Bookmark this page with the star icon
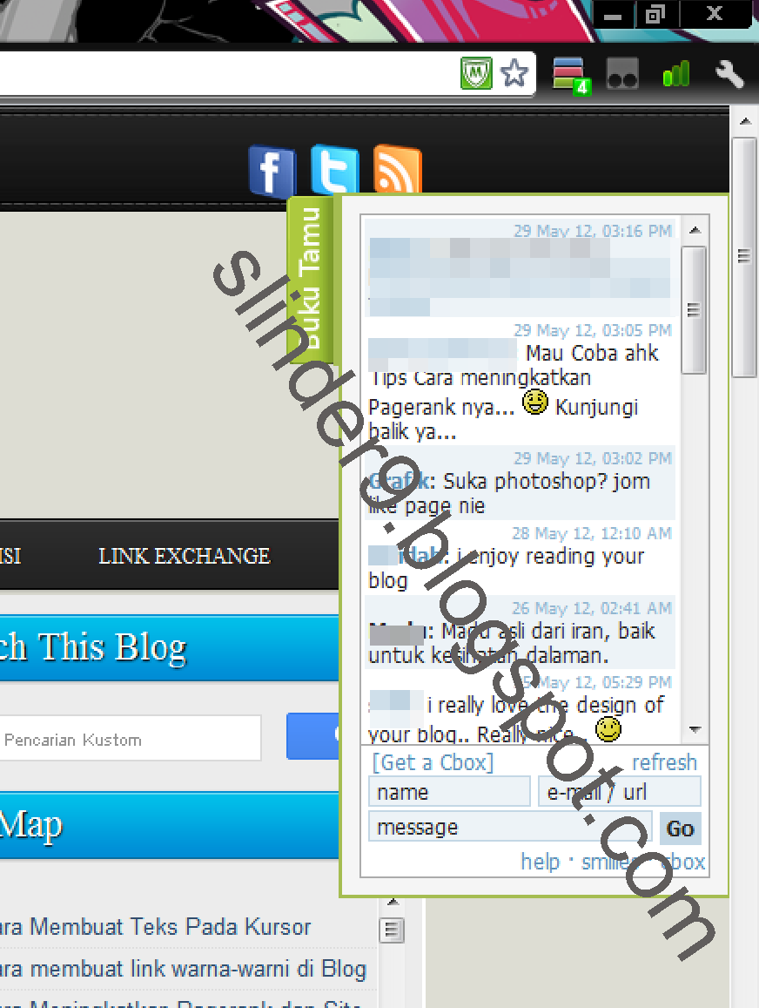This screenshot has width=759, height=1008. click(x=514, y=73)
